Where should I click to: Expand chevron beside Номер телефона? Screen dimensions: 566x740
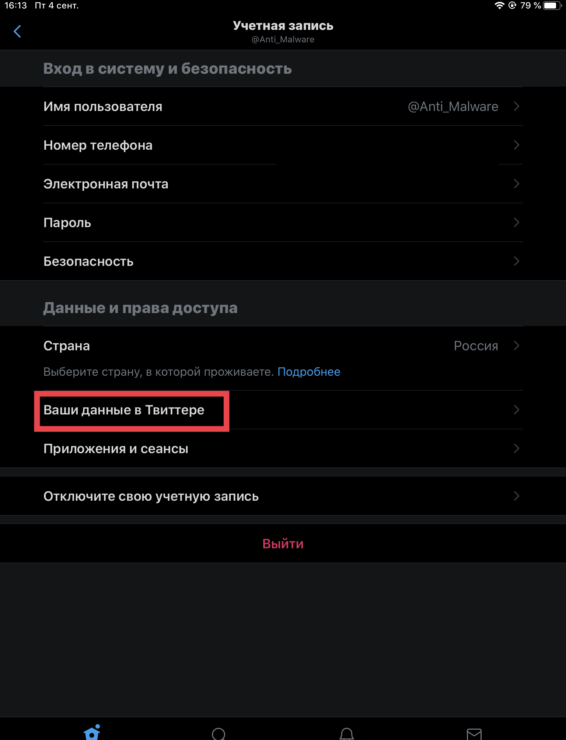(516, 145)
